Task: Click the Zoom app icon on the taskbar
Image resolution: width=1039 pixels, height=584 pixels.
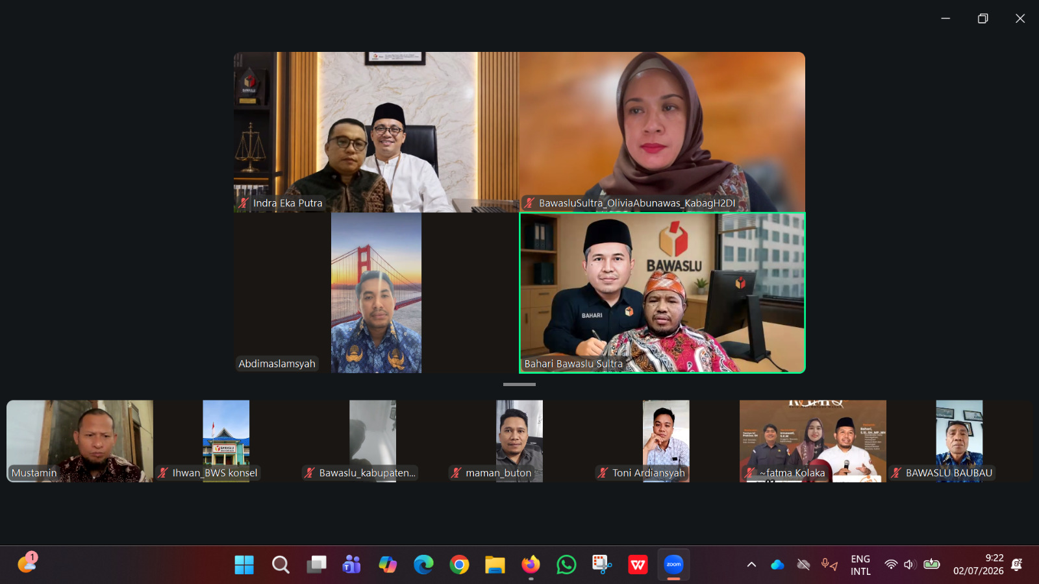Action: tap(673, 565)
